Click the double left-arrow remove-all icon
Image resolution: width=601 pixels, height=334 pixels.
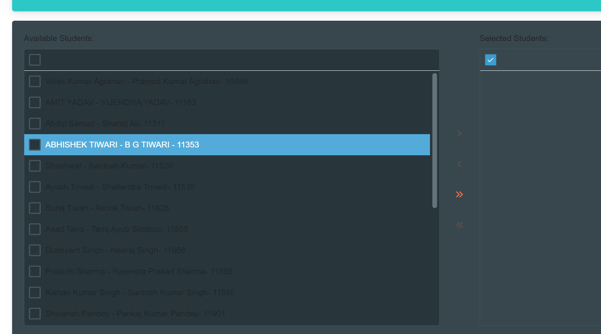tap(459, 225)
